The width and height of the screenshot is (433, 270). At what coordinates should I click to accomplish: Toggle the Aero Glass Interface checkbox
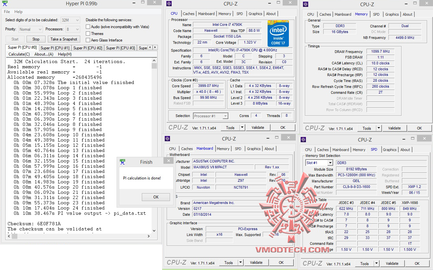pyautogui.click(x=88, y=40)
